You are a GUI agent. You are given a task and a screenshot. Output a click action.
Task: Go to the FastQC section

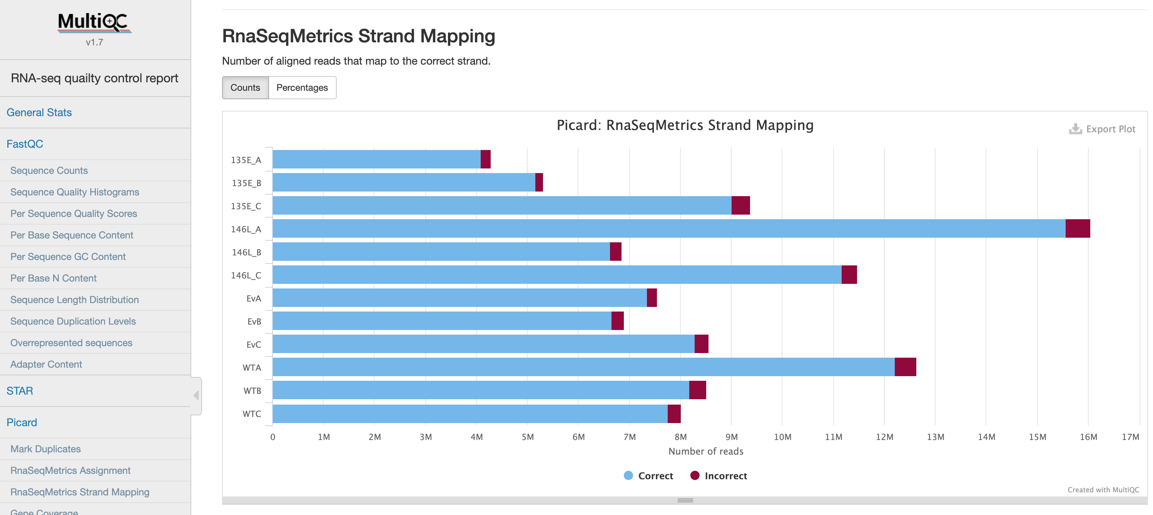click(25, 143)
